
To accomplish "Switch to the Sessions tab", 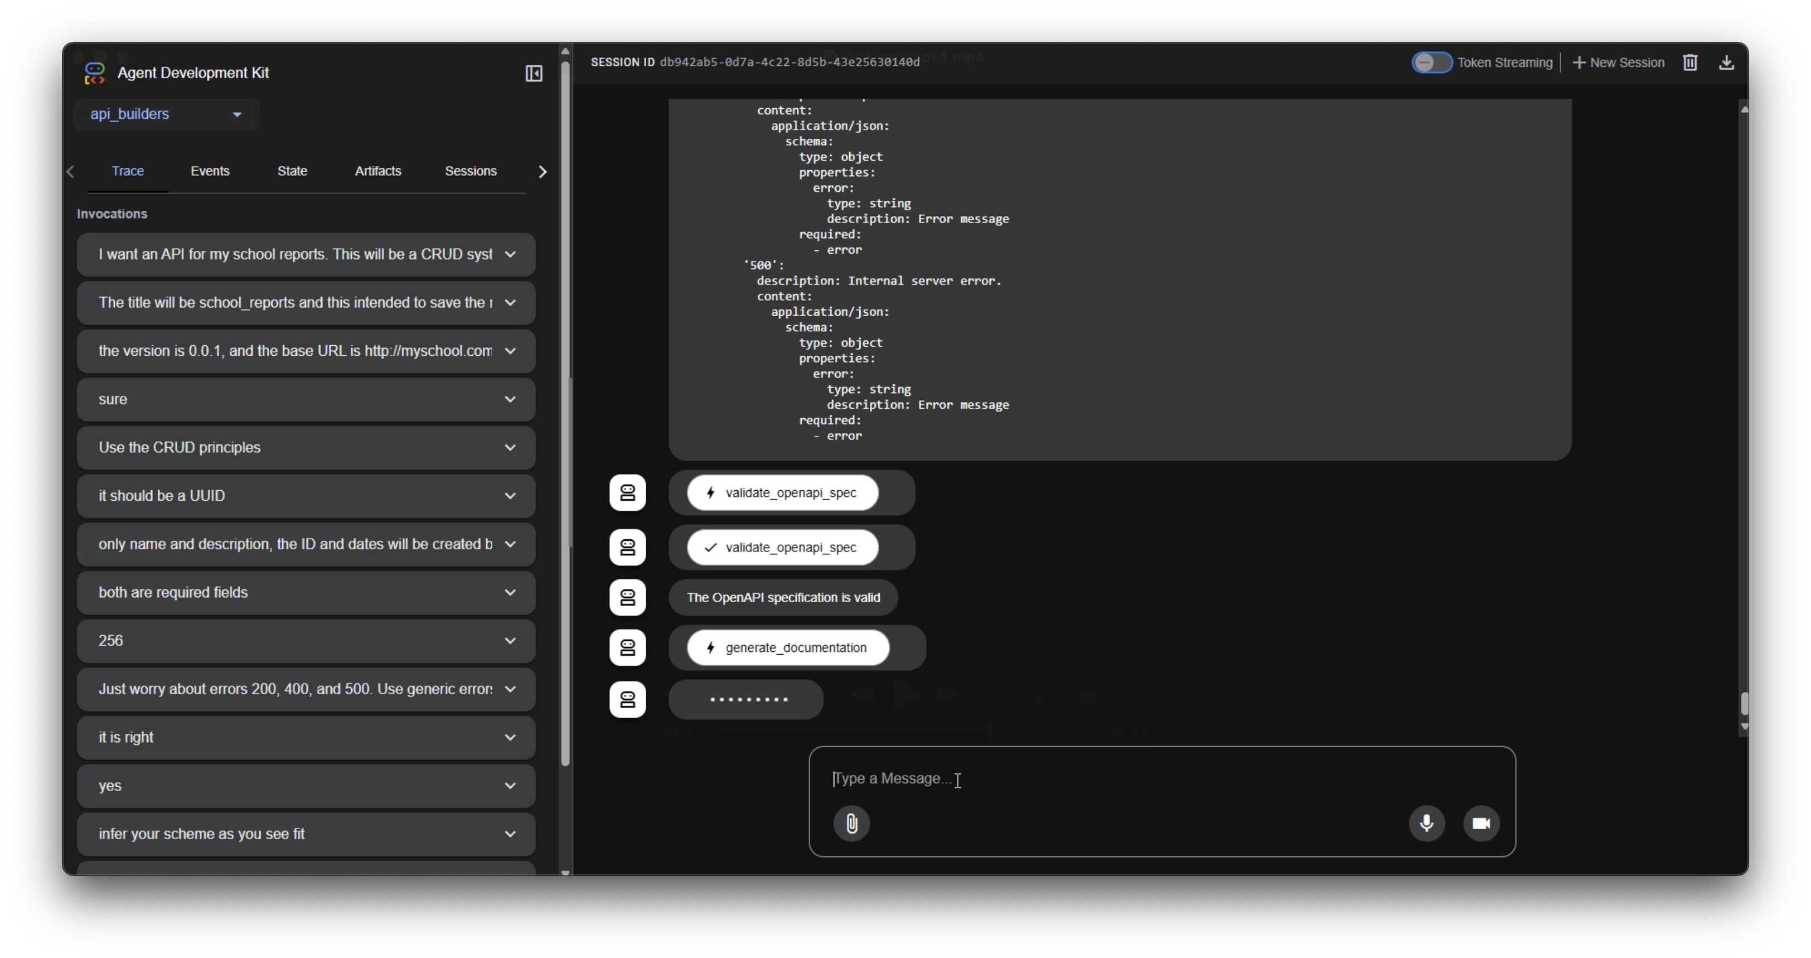I will pyautogui.click(x=471, y=171).
